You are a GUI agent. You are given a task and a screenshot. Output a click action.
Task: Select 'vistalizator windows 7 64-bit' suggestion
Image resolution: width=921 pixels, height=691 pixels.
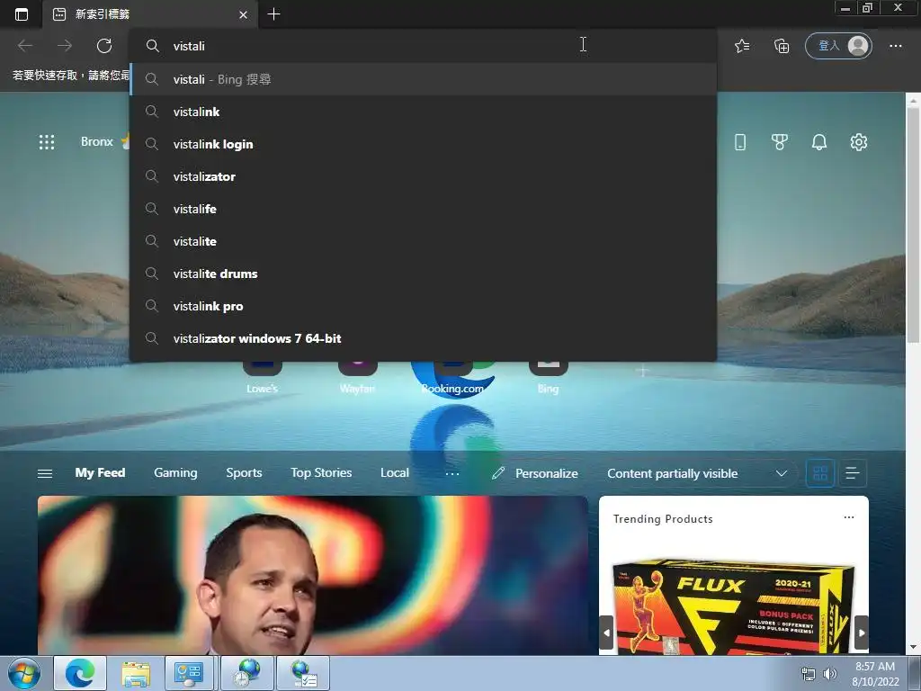point(423,338)
